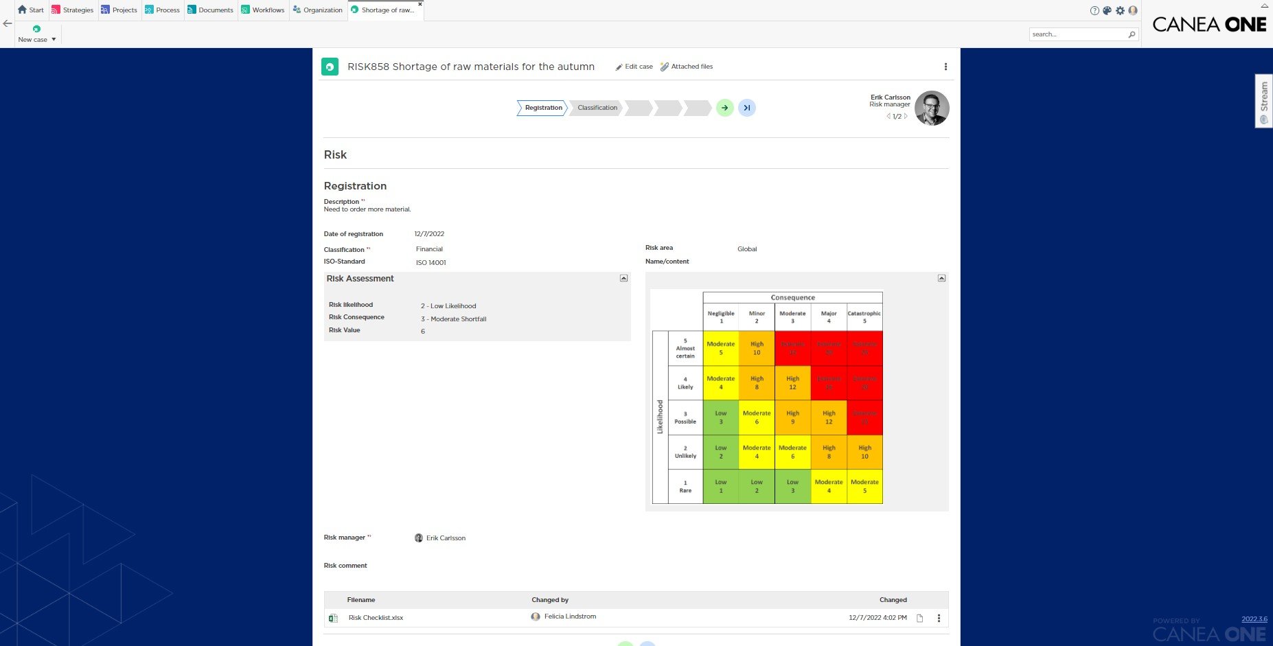Open the three-dot menu for Risk Checklist.xlsx

[939, 617]
